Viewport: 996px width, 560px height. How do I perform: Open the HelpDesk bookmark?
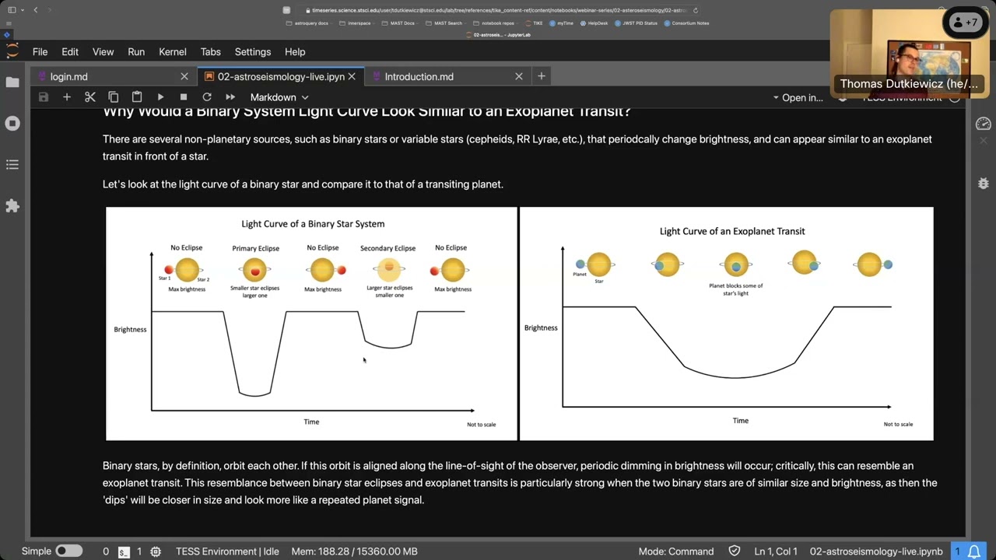(594, 23)
